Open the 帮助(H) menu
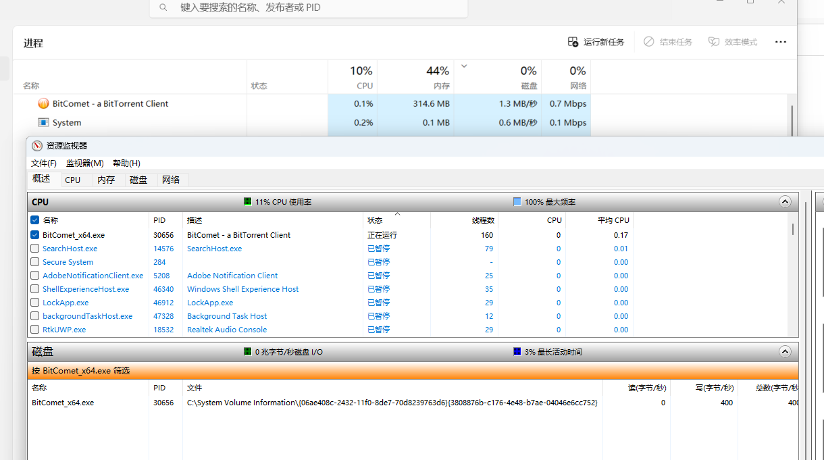Screen dimensions: 824x460 pos(126,163)
